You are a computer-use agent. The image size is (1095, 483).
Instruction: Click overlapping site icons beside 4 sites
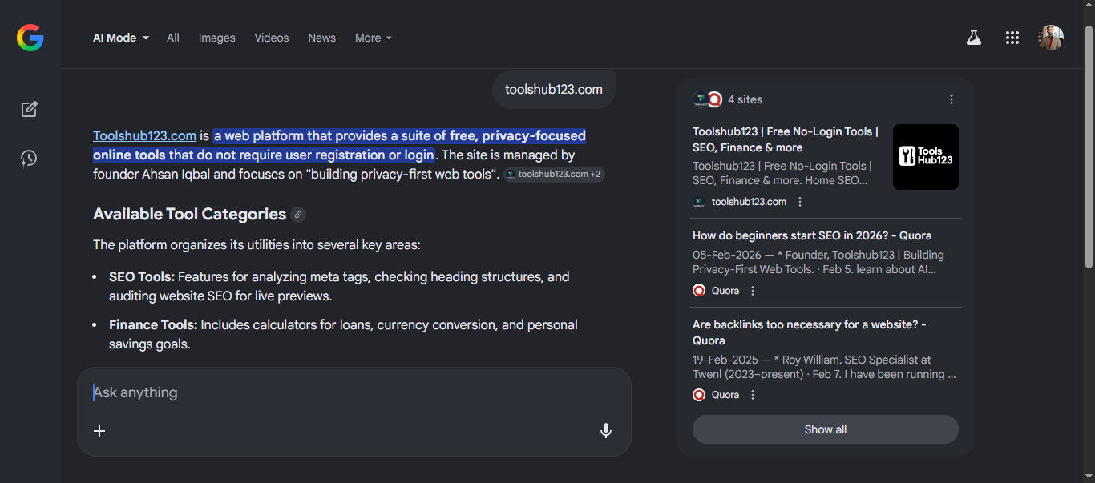click(708, 99)
